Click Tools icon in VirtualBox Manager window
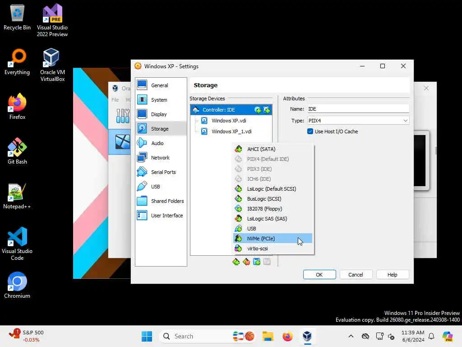Viewport: 462px width, 347px height. tap(123, 116)
